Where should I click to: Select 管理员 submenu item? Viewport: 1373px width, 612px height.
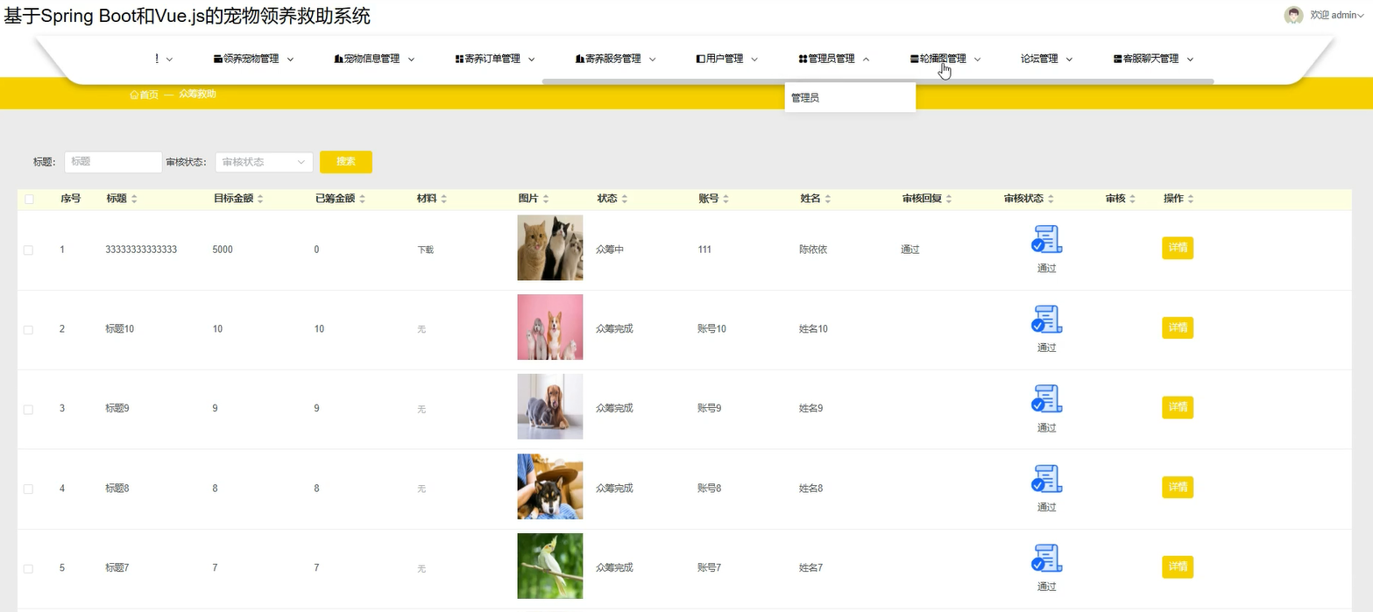(x=850, y=98)
